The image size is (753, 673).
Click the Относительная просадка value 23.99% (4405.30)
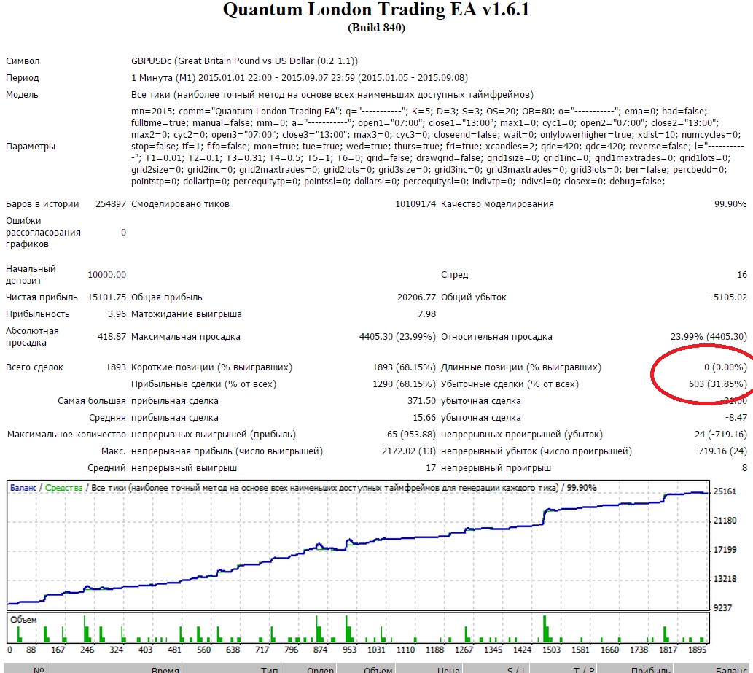coord(709,337)
